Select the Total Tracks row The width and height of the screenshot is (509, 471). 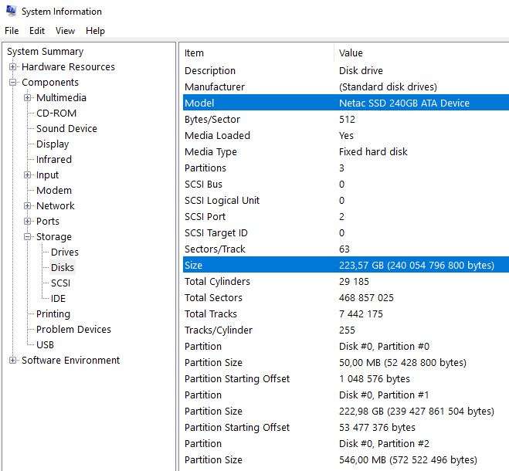pyautogui.click(x=346, y=314)
